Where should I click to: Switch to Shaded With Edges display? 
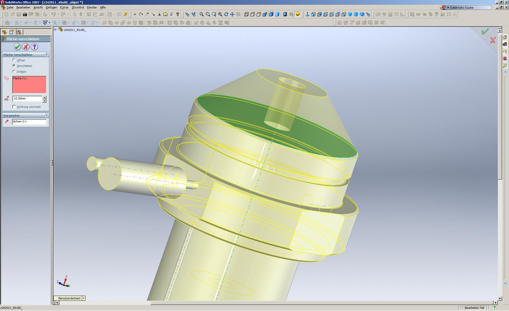(x=271, y=14)
